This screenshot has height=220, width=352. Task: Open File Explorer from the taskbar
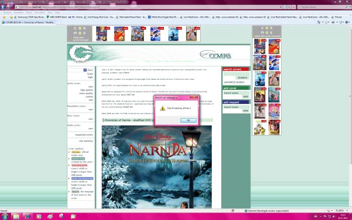point(16,216)
